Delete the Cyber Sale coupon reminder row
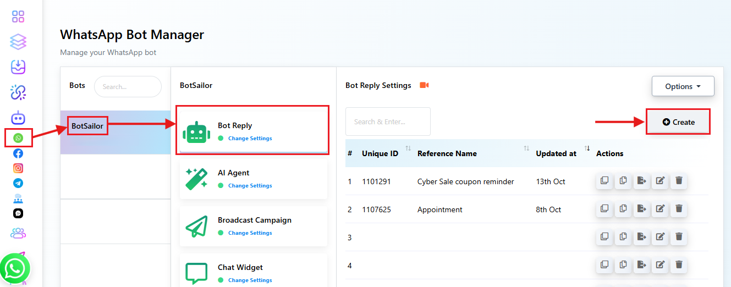Screen dimensions: 731x287 pyautogui.click(x=679, y=181)
